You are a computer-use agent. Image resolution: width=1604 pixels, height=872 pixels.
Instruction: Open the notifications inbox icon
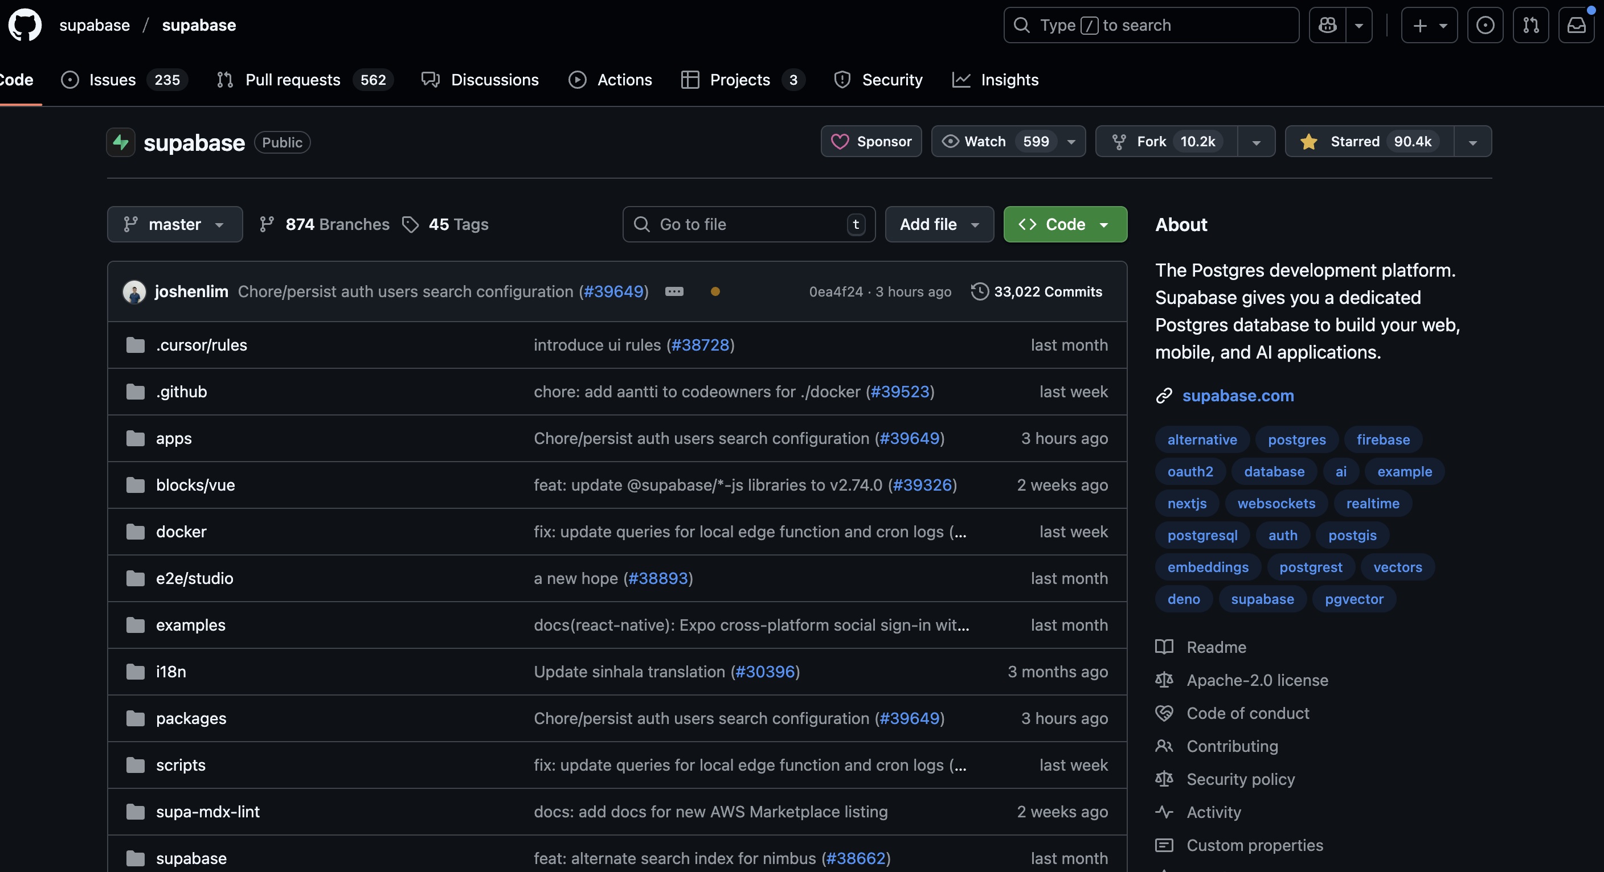tap(1576, 25)
